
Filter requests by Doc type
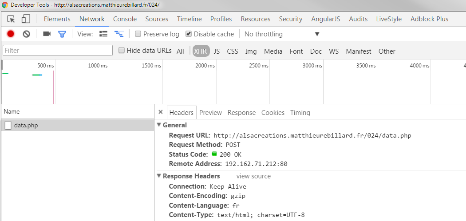click(316, 51)
